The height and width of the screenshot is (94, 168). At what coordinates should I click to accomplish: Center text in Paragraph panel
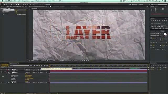pos(154,65)
